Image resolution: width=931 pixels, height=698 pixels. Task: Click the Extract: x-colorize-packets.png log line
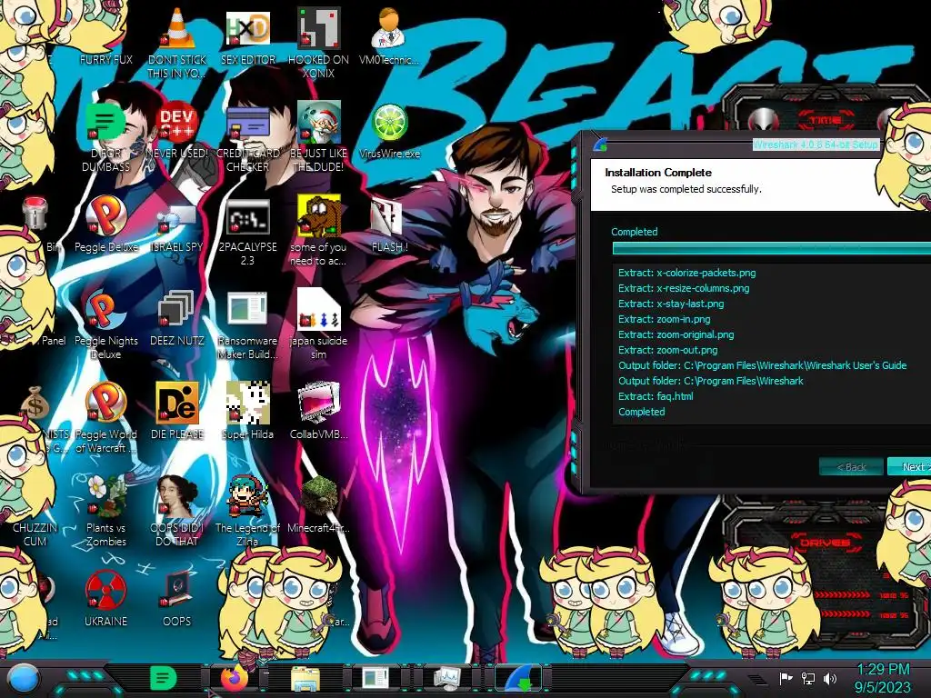687,273
